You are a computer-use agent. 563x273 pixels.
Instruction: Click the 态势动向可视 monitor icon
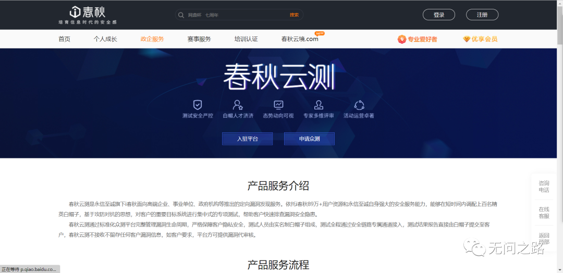[278, 105]
